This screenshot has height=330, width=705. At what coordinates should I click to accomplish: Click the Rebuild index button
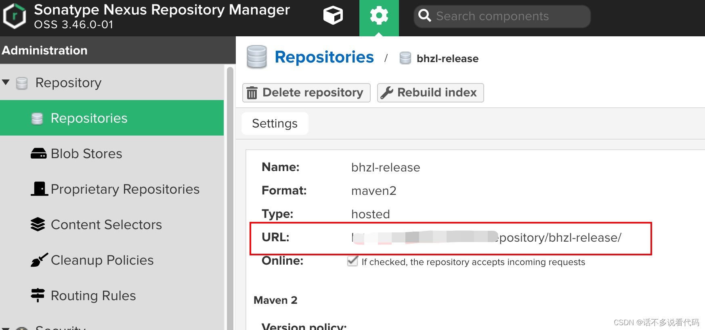430,93
